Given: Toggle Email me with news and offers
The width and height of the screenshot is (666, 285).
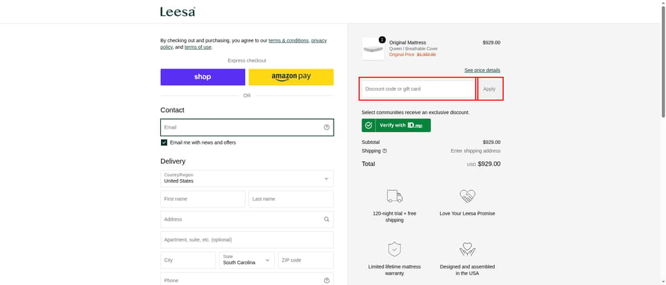Looking at the screenshot, I should (164, 142).
